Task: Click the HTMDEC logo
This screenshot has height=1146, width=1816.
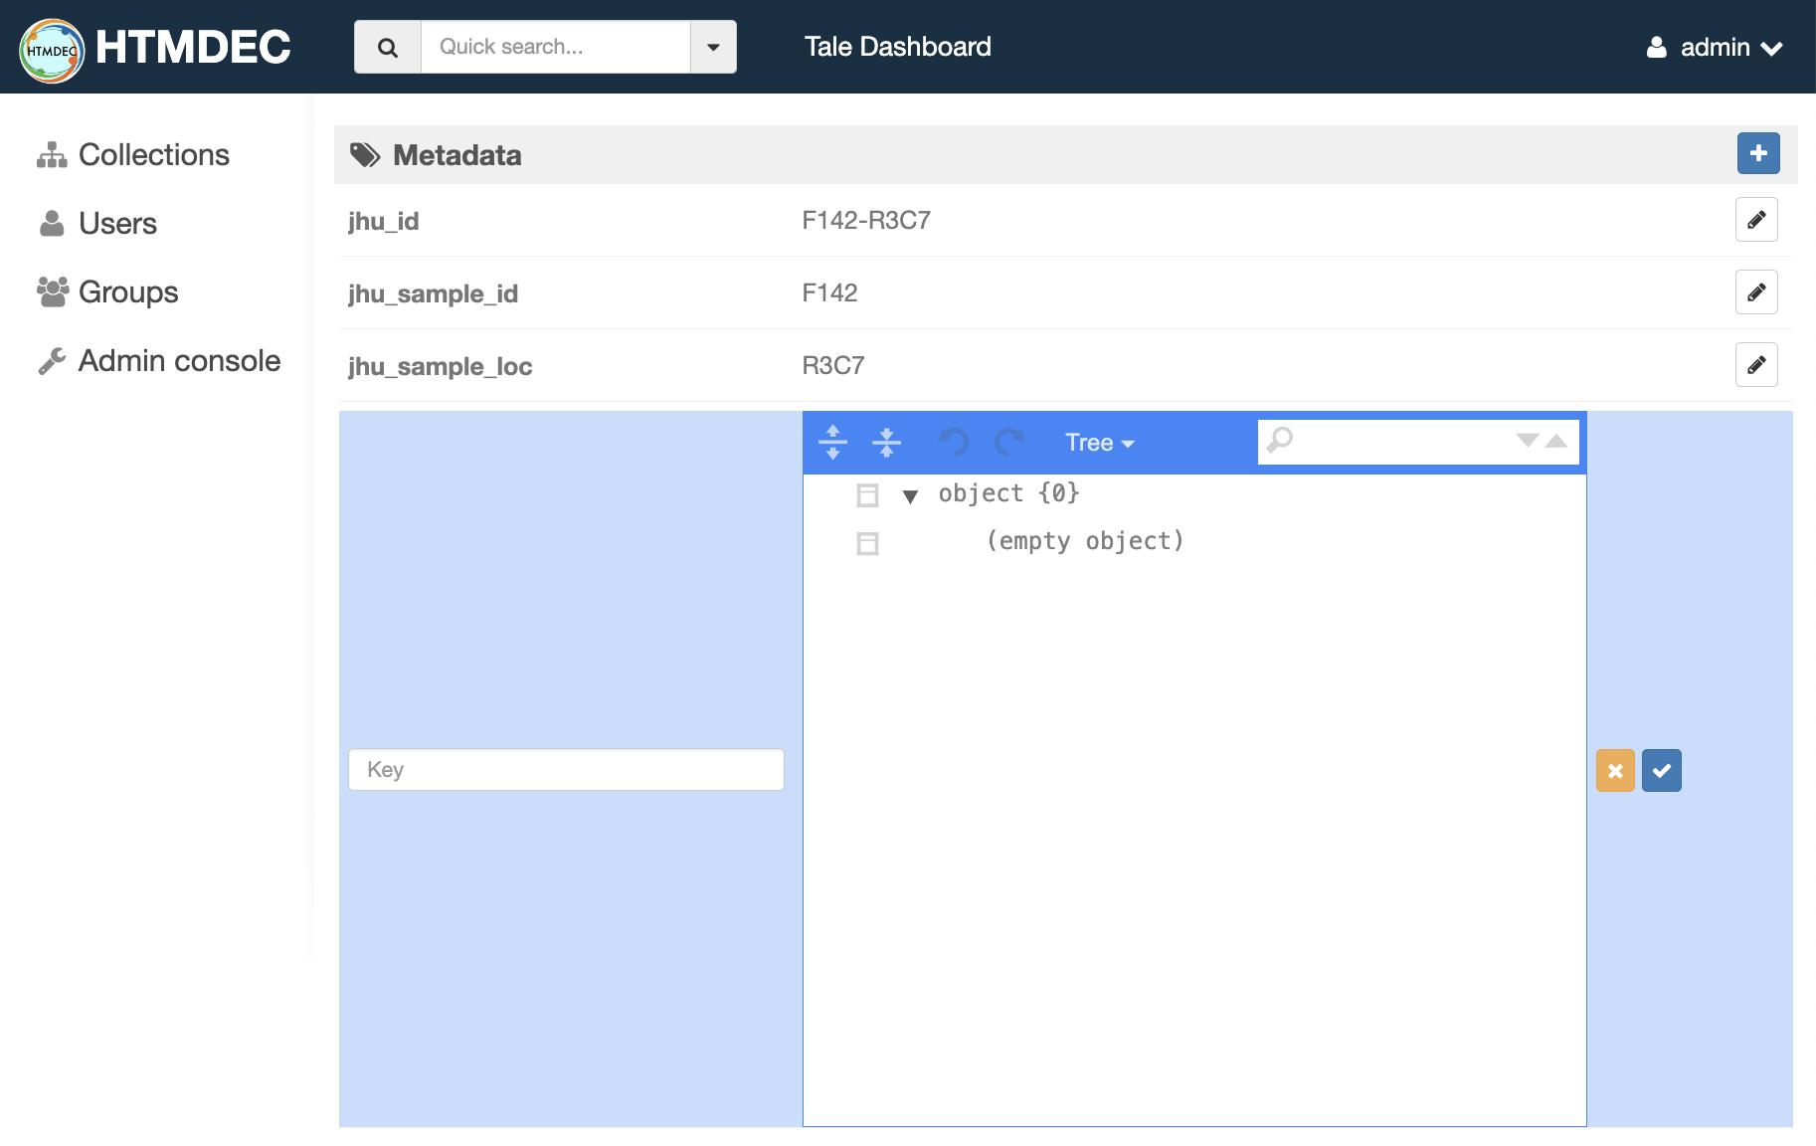Action: point(154,47)
